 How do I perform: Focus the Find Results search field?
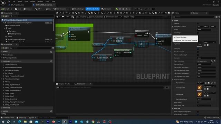110,87
